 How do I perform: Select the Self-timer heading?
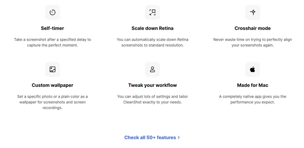pyautogui.click(x=52, y=28)
